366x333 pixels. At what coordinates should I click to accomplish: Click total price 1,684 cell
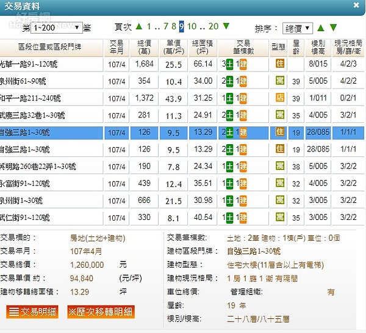pos(144,64)
